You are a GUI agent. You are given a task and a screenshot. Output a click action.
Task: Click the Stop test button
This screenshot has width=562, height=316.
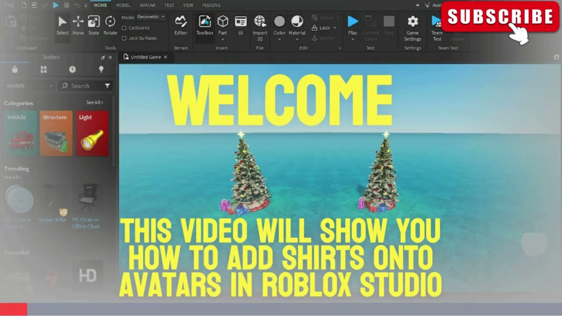pyautogui.click(x=389, y=25)
